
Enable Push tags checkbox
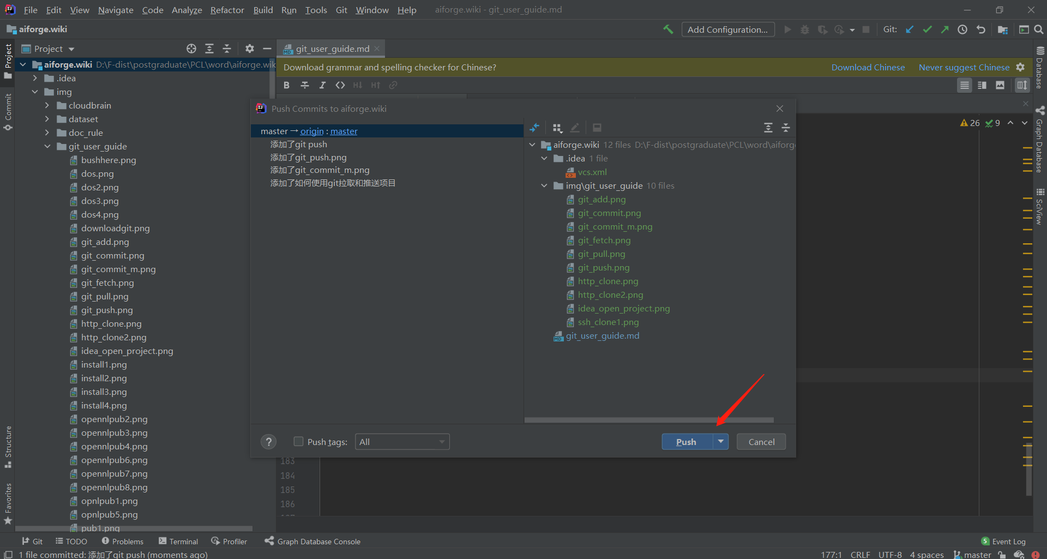point(298,441)
